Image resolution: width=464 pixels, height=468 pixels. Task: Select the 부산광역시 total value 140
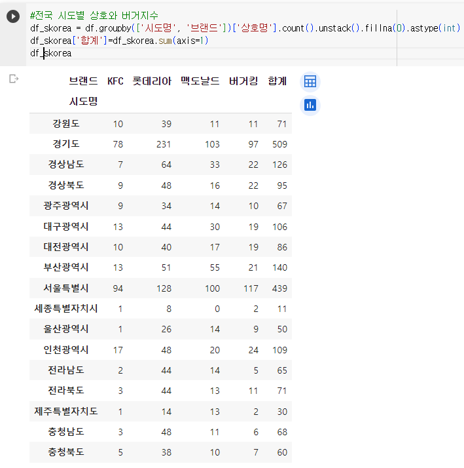click(x=279, y=267)
